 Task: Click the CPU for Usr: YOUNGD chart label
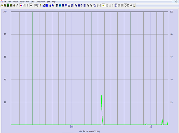click(x=89, y=131)
